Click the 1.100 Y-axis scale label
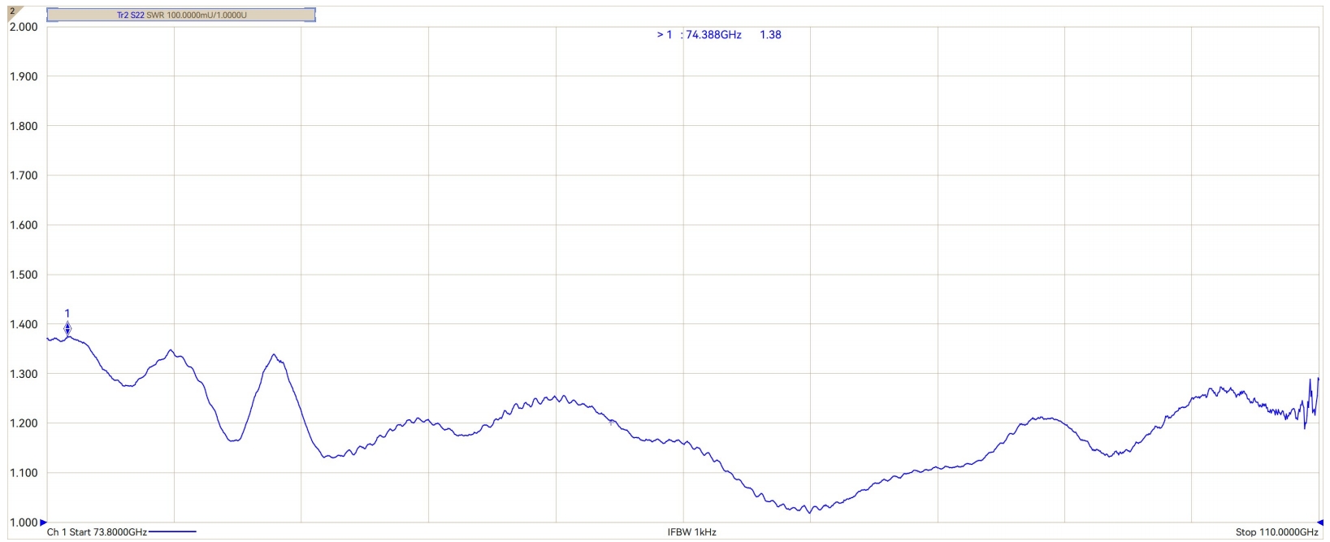This screenshot has width=1330, height=542. [x=24, y=473]
